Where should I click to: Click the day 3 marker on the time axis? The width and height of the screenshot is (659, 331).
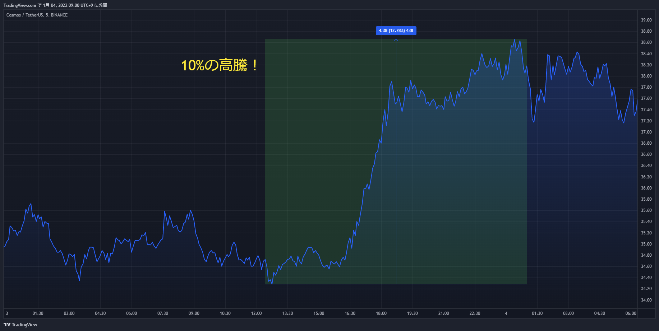click(x=6, y=313)
